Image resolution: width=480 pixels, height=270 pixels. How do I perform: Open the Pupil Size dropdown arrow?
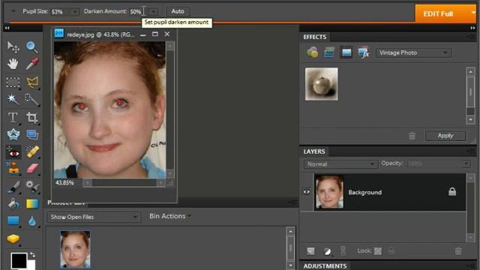75,12
